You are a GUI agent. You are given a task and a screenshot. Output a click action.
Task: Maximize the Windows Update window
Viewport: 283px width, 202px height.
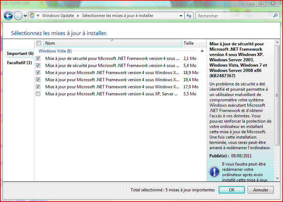coord(261,3)
